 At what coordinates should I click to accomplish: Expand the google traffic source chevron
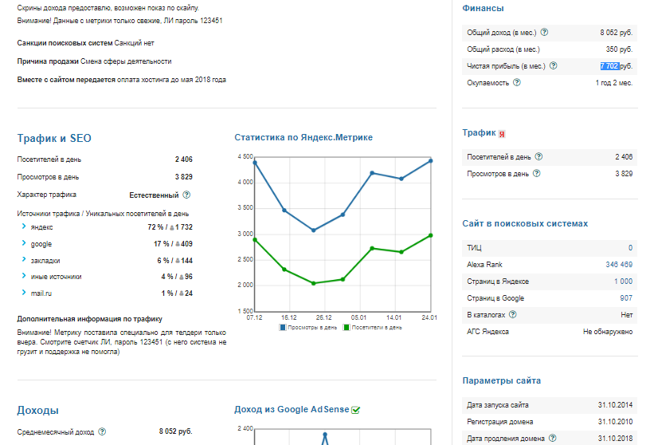24,244
